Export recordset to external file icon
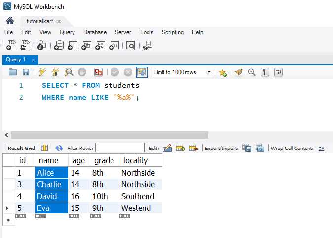This screenshot has height=238, width=333. 247,148
